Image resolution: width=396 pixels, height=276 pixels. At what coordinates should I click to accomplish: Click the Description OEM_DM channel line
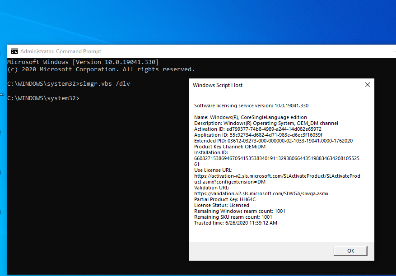point(266,123)
